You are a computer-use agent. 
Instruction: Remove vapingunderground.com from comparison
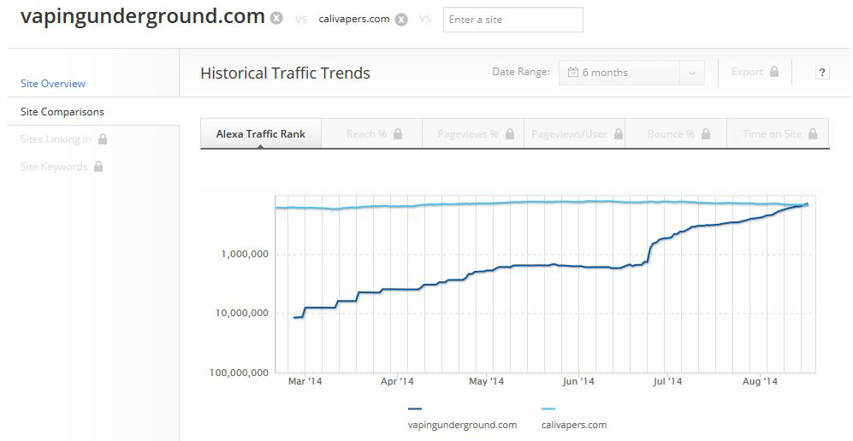tap(275, 19)
